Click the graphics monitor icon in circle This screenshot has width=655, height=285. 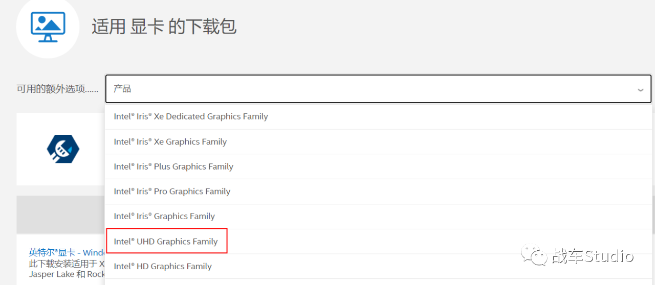(48, 27)
